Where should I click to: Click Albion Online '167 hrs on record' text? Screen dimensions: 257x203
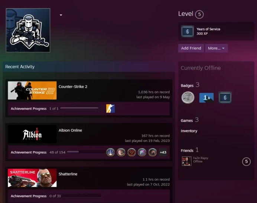pyautogui.click(x=156, y=136)
